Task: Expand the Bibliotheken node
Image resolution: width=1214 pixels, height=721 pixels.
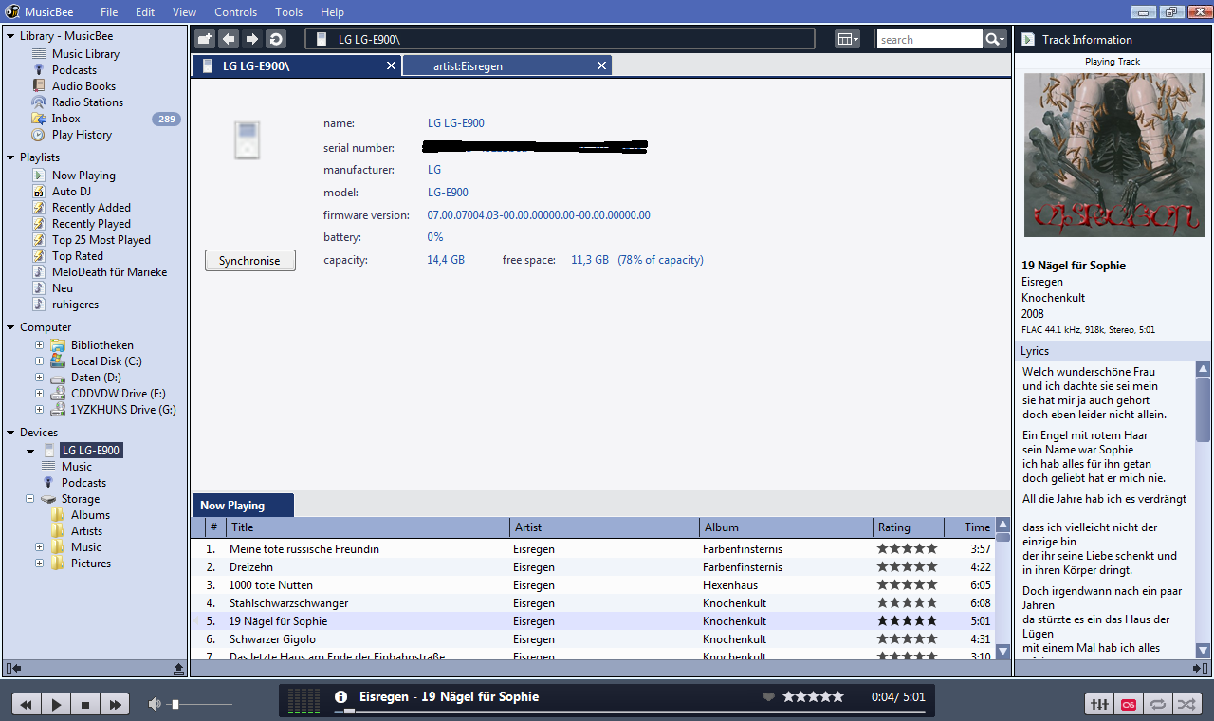Action: [39, 345]
